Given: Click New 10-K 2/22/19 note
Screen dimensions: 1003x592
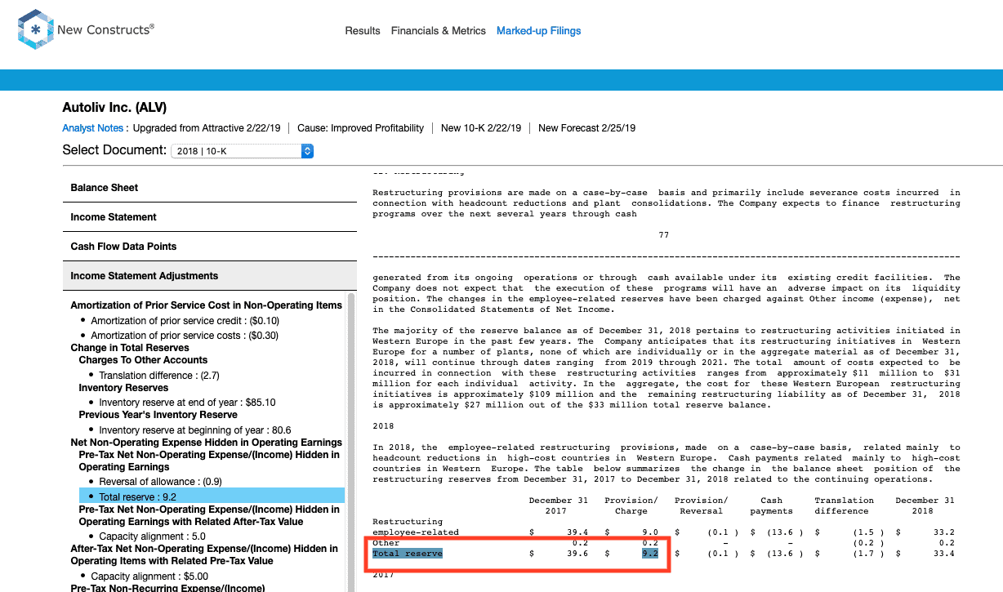Looking at the screenshot, I should coord(481,128).
